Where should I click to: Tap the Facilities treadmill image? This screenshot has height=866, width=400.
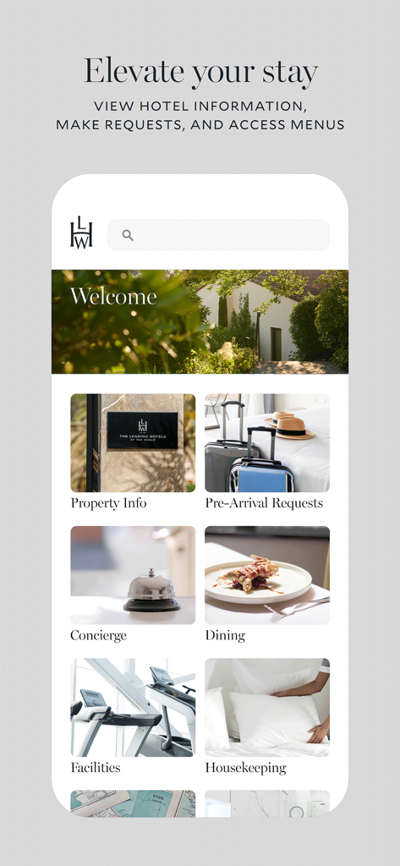pos(133,708)
